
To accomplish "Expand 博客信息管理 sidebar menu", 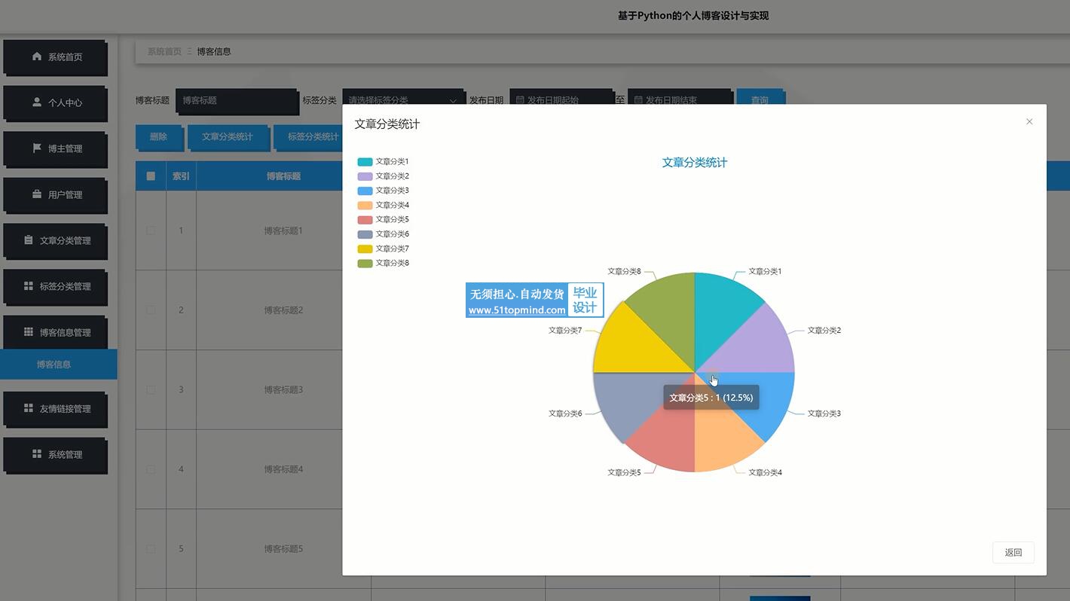I will (x=55, y=333).
